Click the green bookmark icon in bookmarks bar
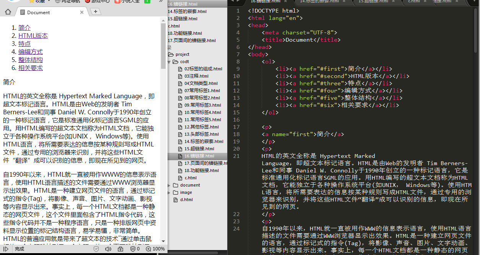 click(x=147, y=1)
